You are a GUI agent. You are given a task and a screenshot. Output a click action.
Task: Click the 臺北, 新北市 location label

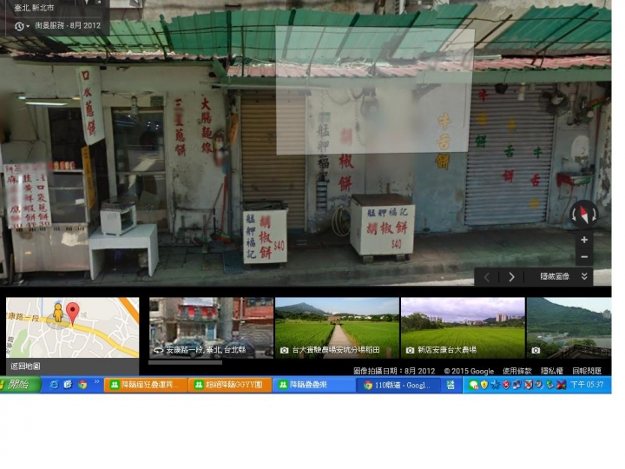click(x=34, y=8)
